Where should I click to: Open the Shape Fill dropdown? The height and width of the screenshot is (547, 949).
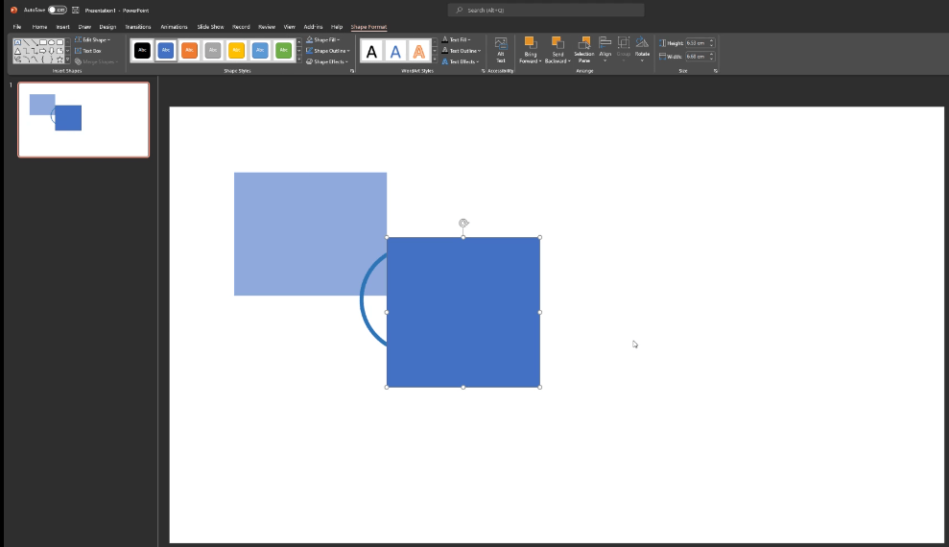[323, 40]
